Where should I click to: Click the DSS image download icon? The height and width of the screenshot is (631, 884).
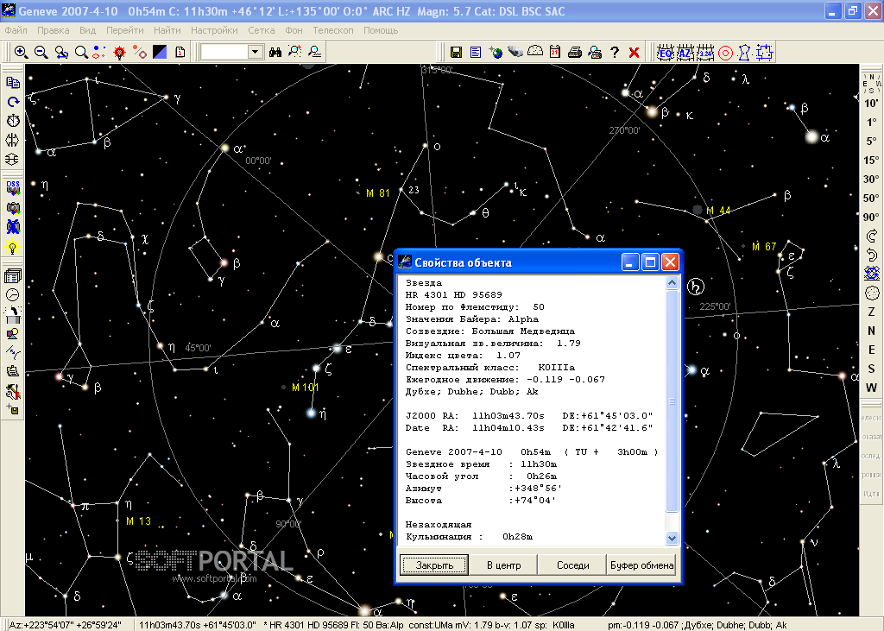tap(13, 187)
